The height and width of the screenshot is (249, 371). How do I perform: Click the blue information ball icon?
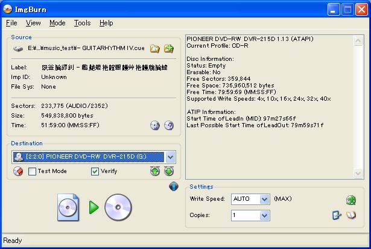click(x=174, y=186)
